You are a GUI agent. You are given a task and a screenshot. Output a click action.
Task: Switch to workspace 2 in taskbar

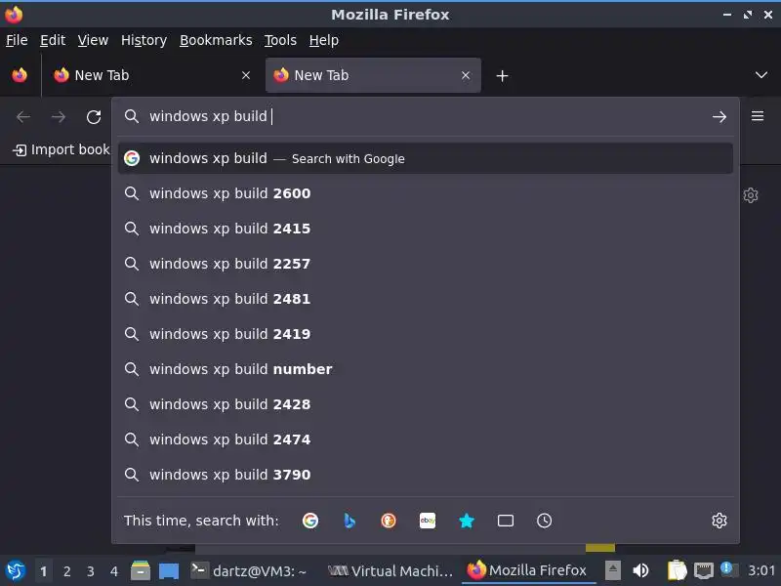pos(66,571)
